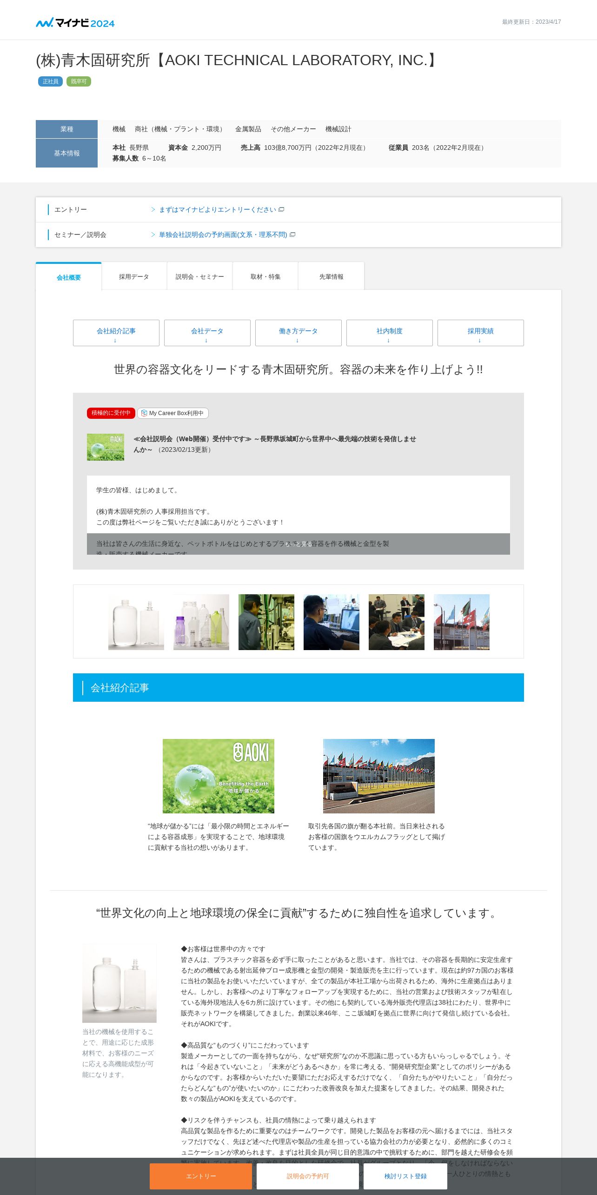The width and height of the screenshot is (597, 1195).
Task: Click 資本金 2,200万円 value
Action: [195, 148]
